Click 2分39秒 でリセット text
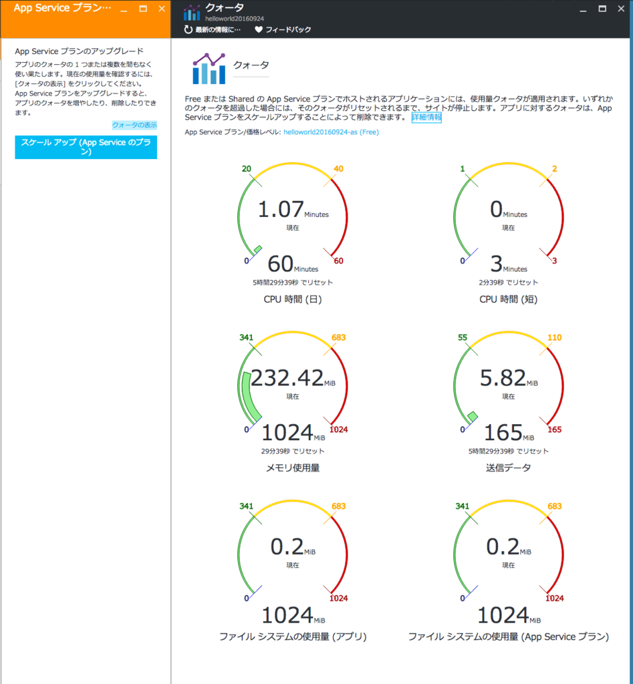 pyautogui.click(x=508, y=283)
